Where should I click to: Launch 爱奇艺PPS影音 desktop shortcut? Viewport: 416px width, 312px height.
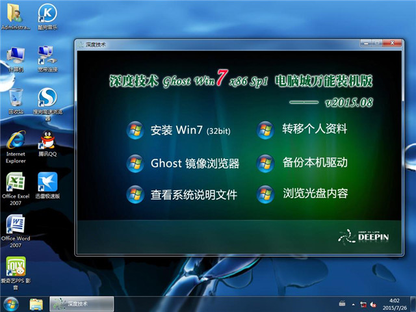tap(16, 273)
